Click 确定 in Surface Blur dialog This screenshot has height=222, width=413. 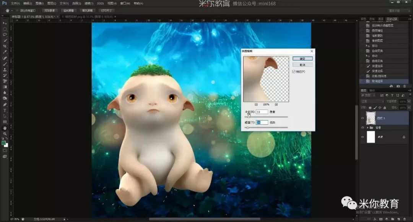point(302,59)
